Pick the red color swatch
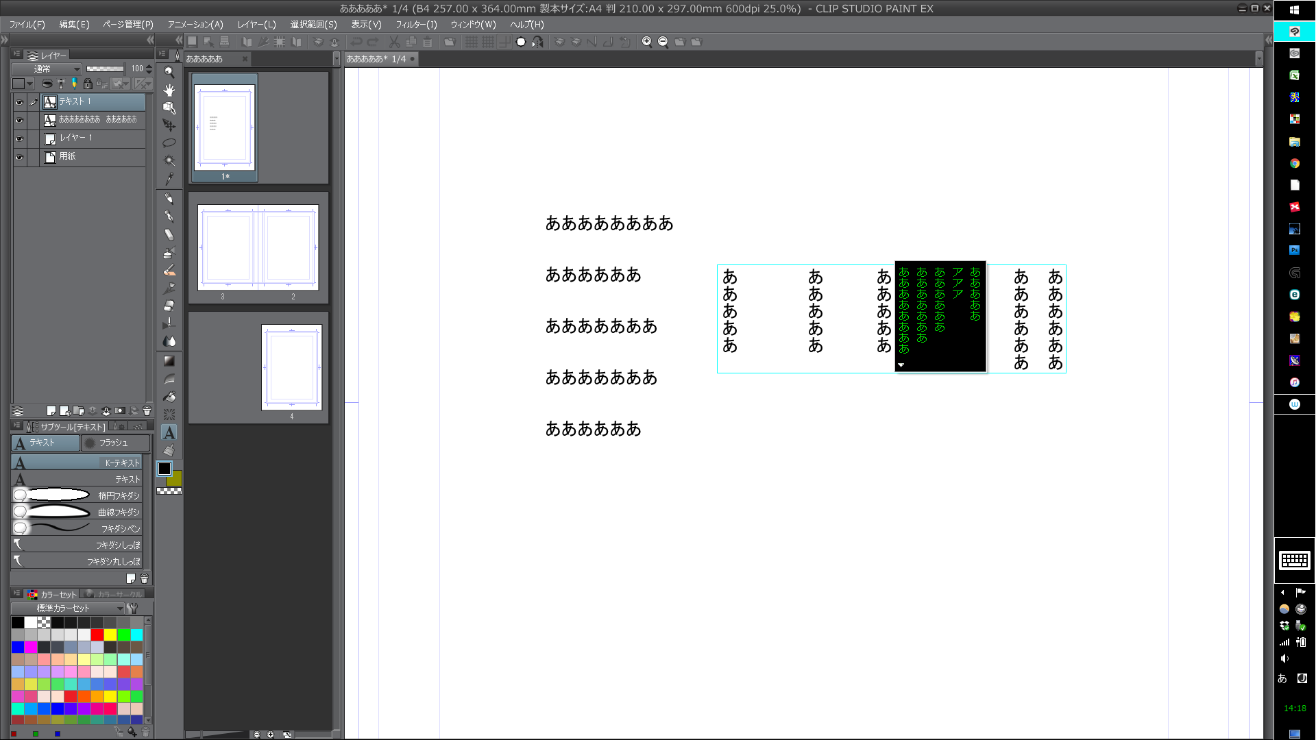 pyautogui.click(x=97, y=634)
